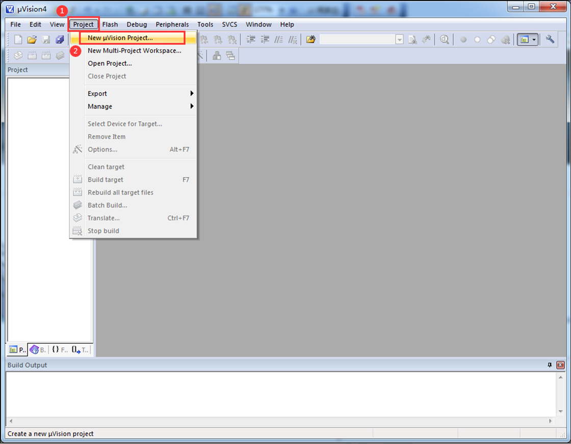Switch to the Templates (T..) bottom tab
The width and height of the screenshot is (571, 444).
[80, 350]
